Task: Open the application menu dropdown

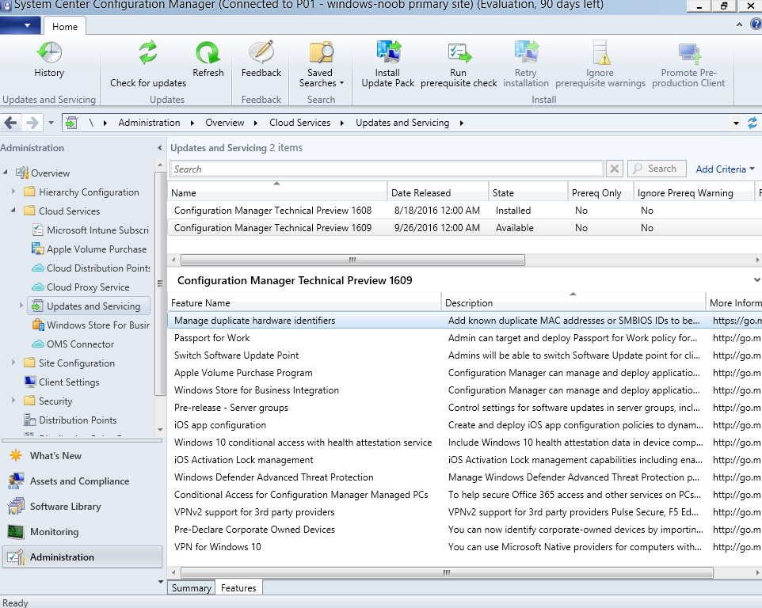Action: [x=20, y=25]
